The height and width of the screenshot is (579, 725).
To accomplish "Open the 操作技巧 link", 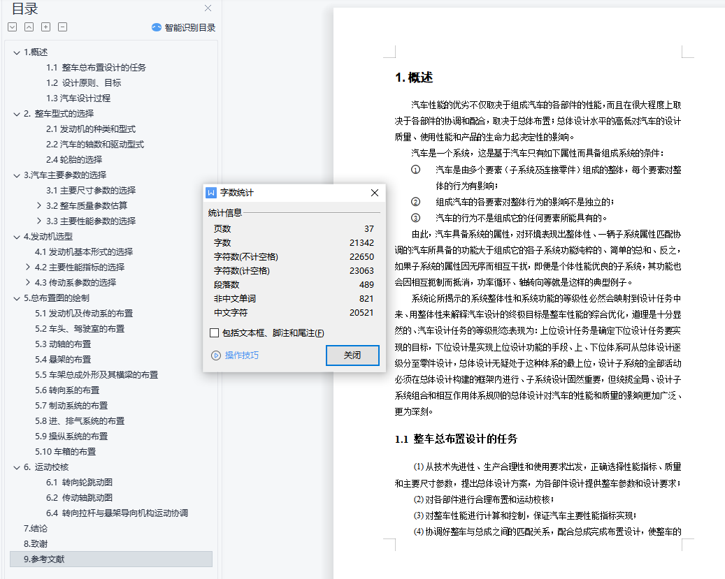I will [x=242, y=356].
